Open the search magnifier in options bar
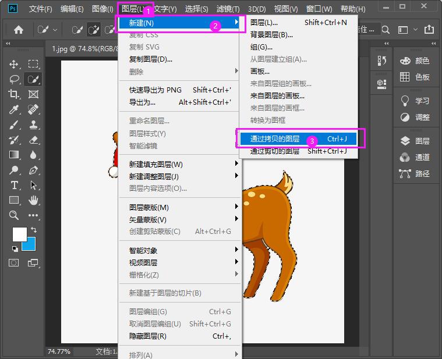This screenshot has width=442, height=359. coord(386,30)
